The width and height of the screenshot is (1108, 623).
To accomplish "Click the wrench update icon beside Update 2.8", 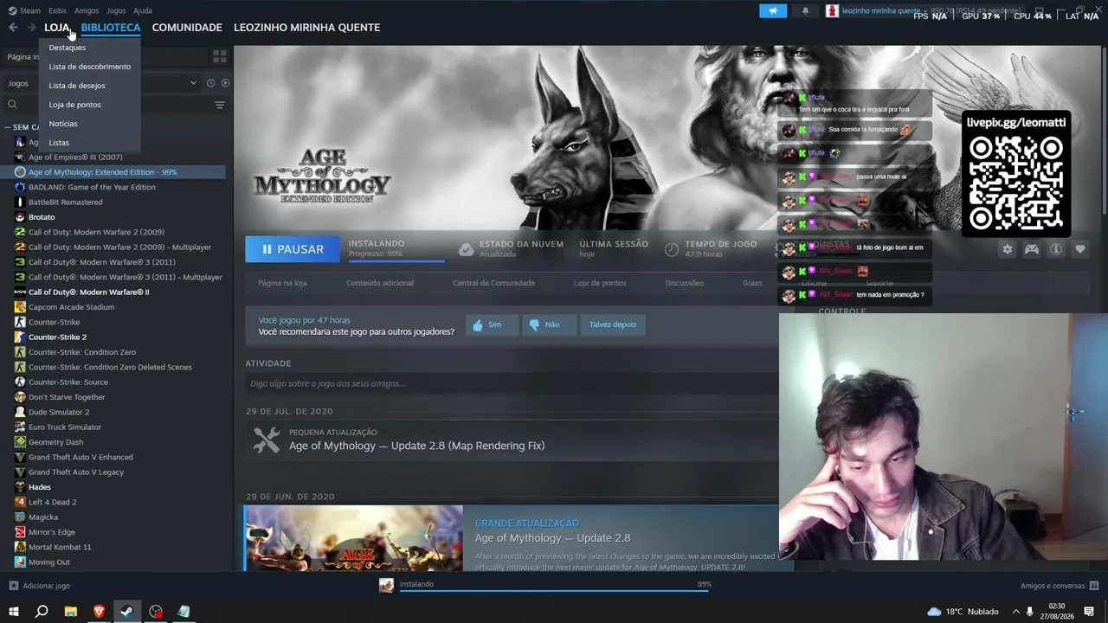I will (267, 440).
